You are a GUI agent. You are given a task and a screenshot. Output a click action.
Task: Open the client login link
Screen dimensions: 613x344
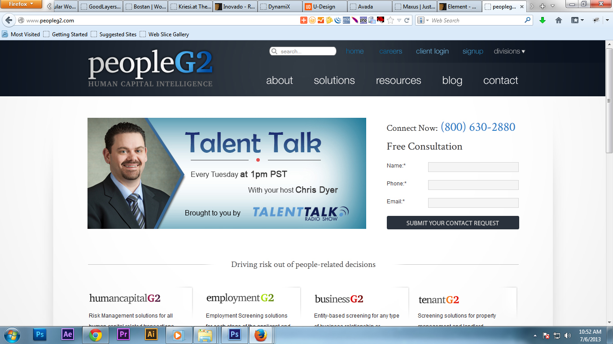[x=432, y=52]
